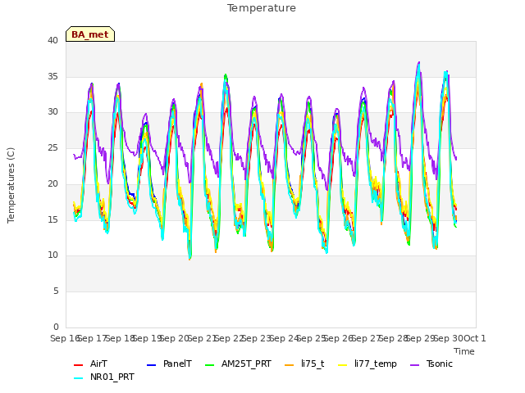This screenshot has width=525, height=393.
Task: Click the Temperature chart title
Action: coord(262,8)
